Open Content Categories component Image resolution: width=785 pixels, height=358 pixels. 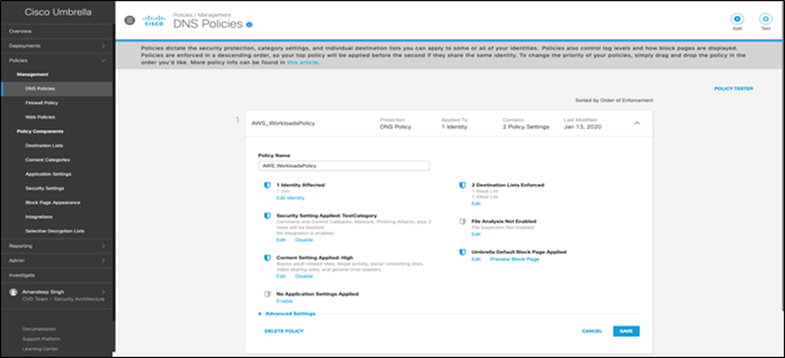[48, 161]
